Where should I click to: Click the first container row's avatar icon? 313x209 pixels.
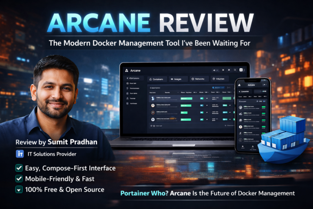pyautogui.click(x=152, y=98)
